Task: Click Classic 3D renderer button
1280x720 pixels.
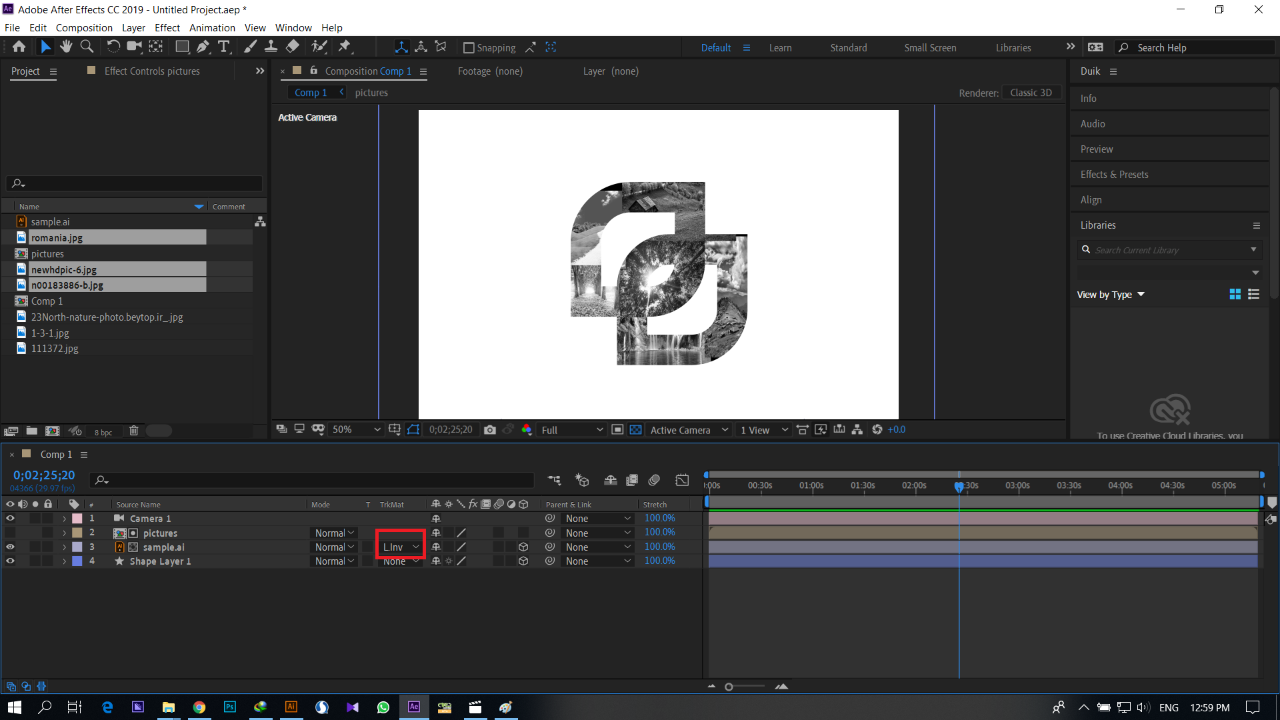Action: (1031, 93)
